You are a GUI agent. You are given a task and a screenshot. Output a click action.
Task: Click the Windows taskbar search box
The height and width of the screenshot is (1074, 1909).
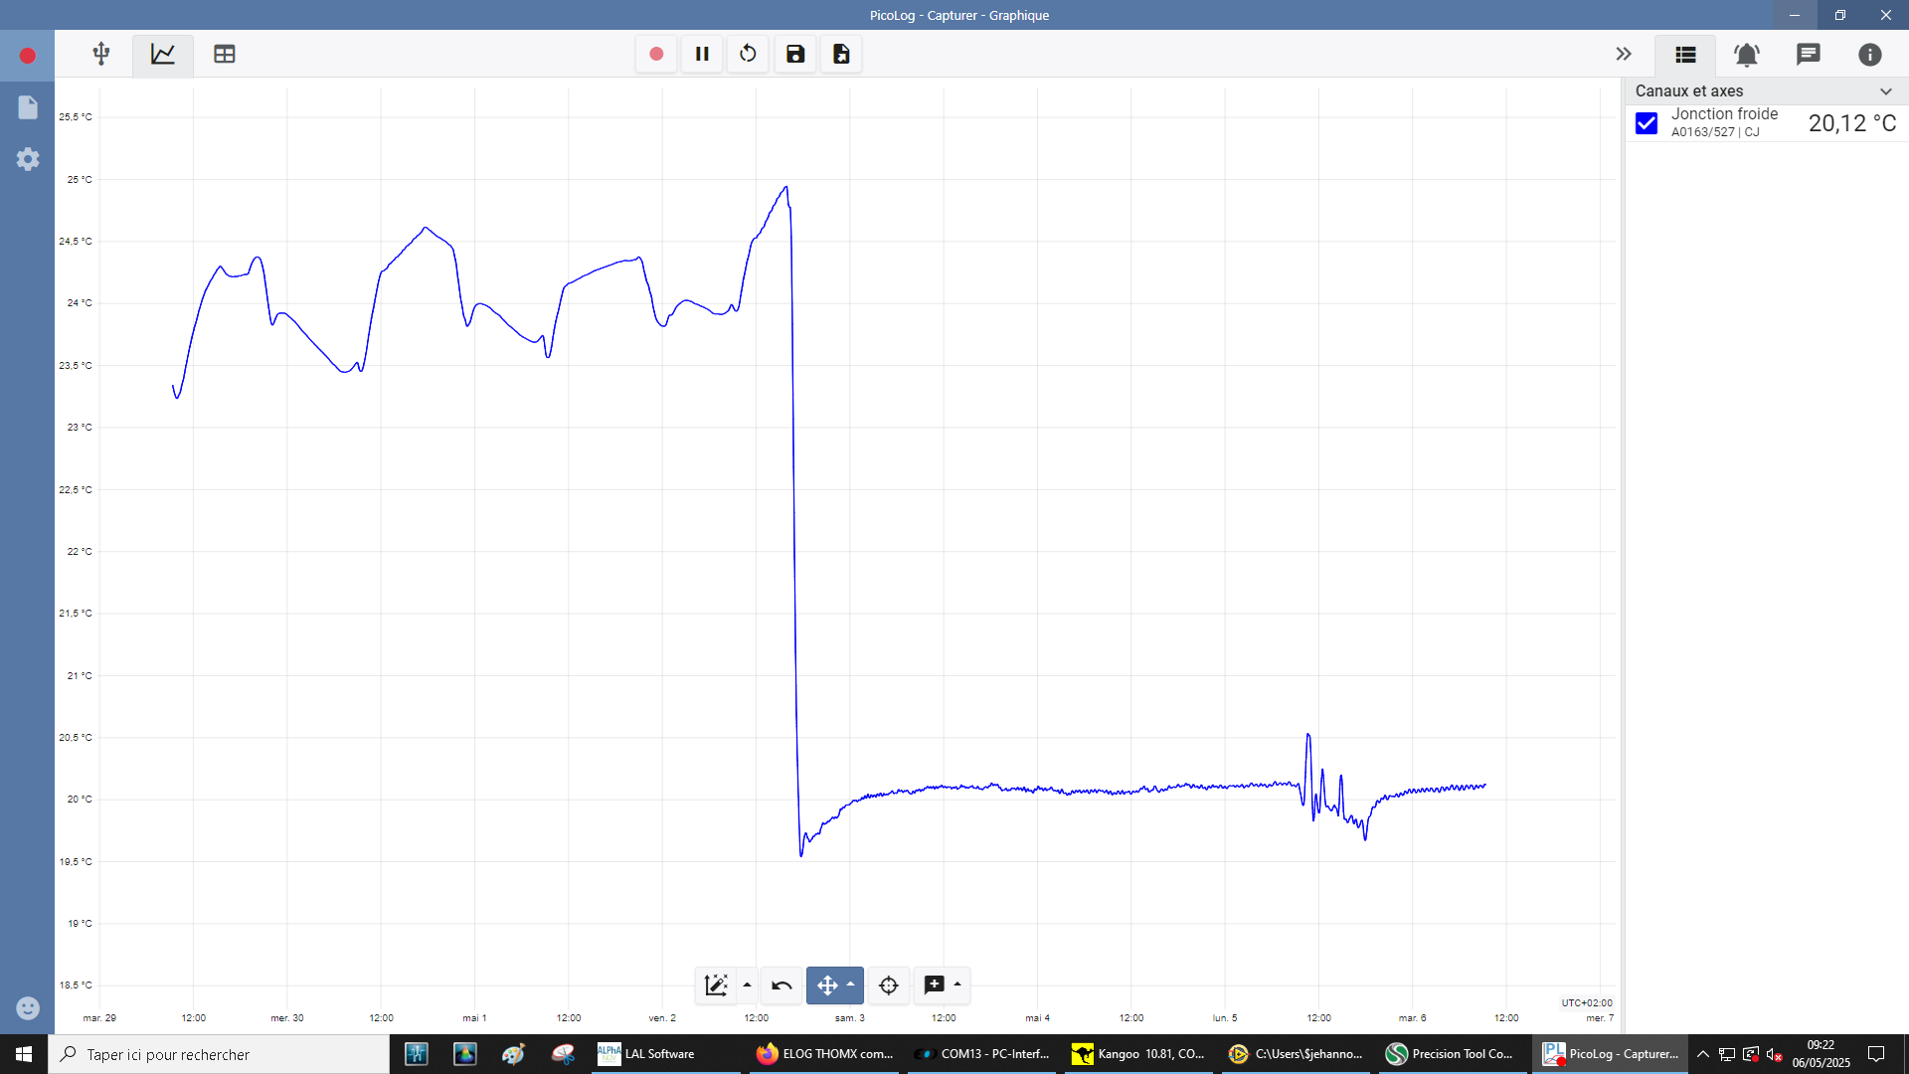[x=219, y=1054]
